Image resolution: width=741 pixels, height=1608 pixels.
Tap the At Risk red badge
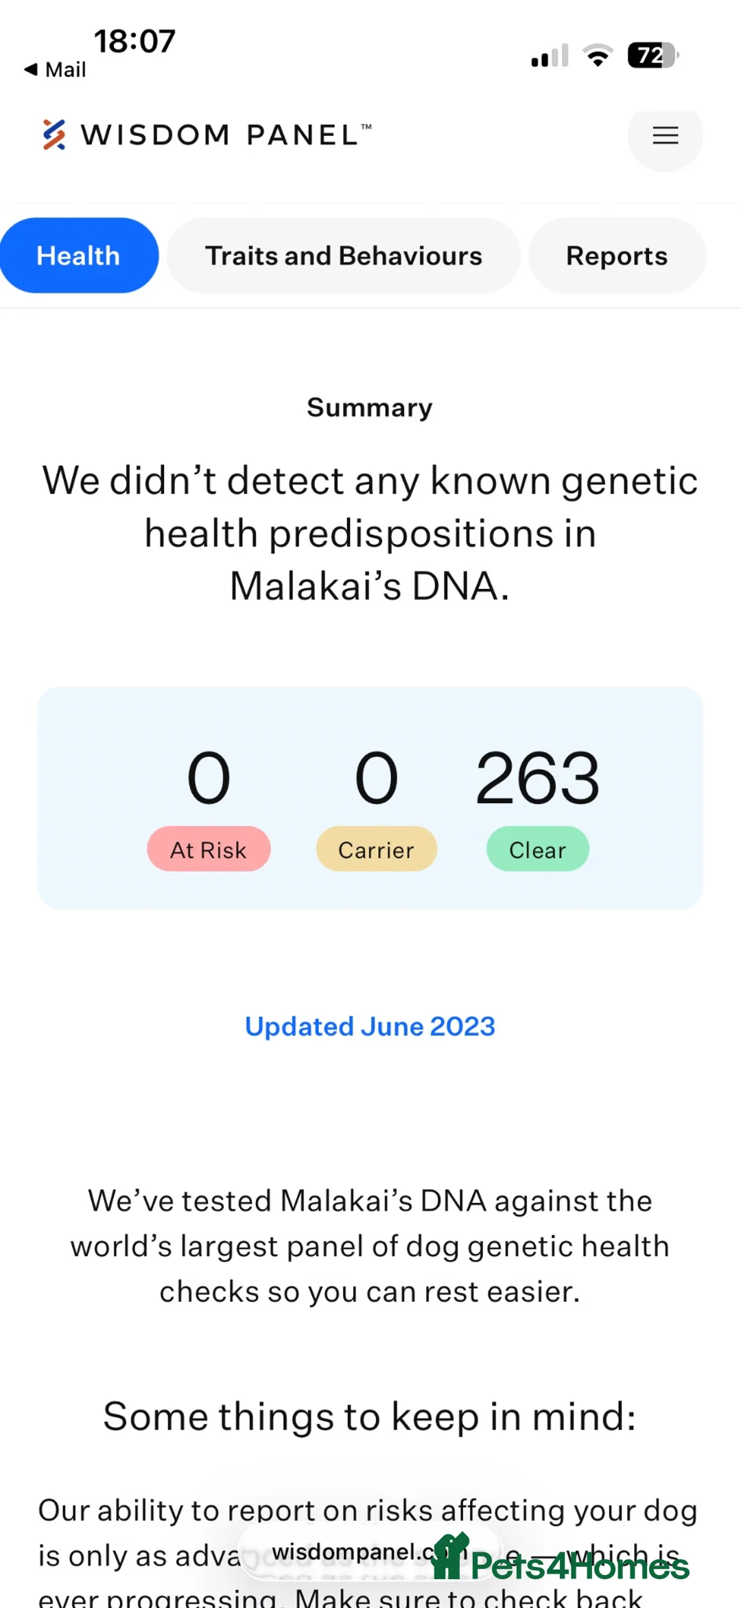(209, 849)
